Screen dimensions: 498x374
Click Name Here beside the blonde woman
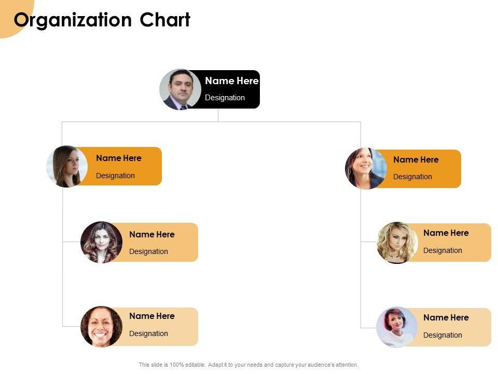tap(446, 233)
